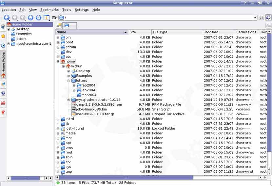Select the Home Folder sidebar tab
This screenshot has height=186, width=272.
tap(3, 65)
